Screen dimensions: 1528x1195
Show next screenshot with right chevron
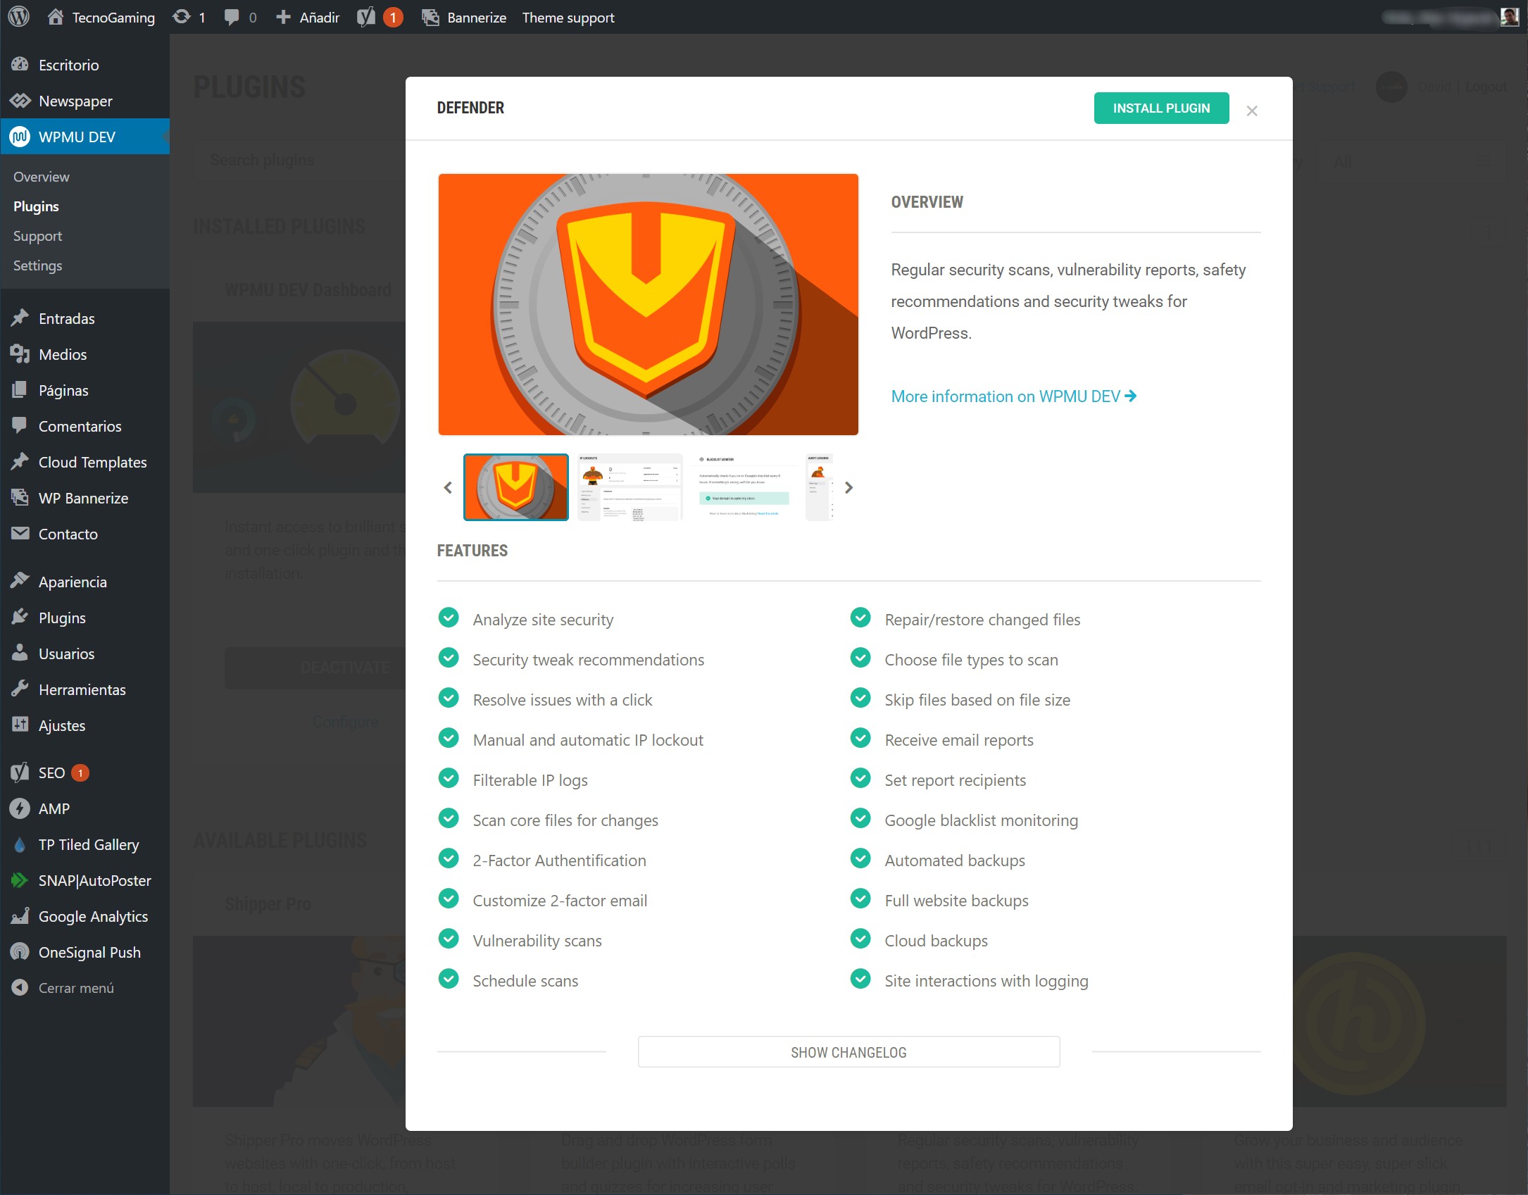pos(848,487)
